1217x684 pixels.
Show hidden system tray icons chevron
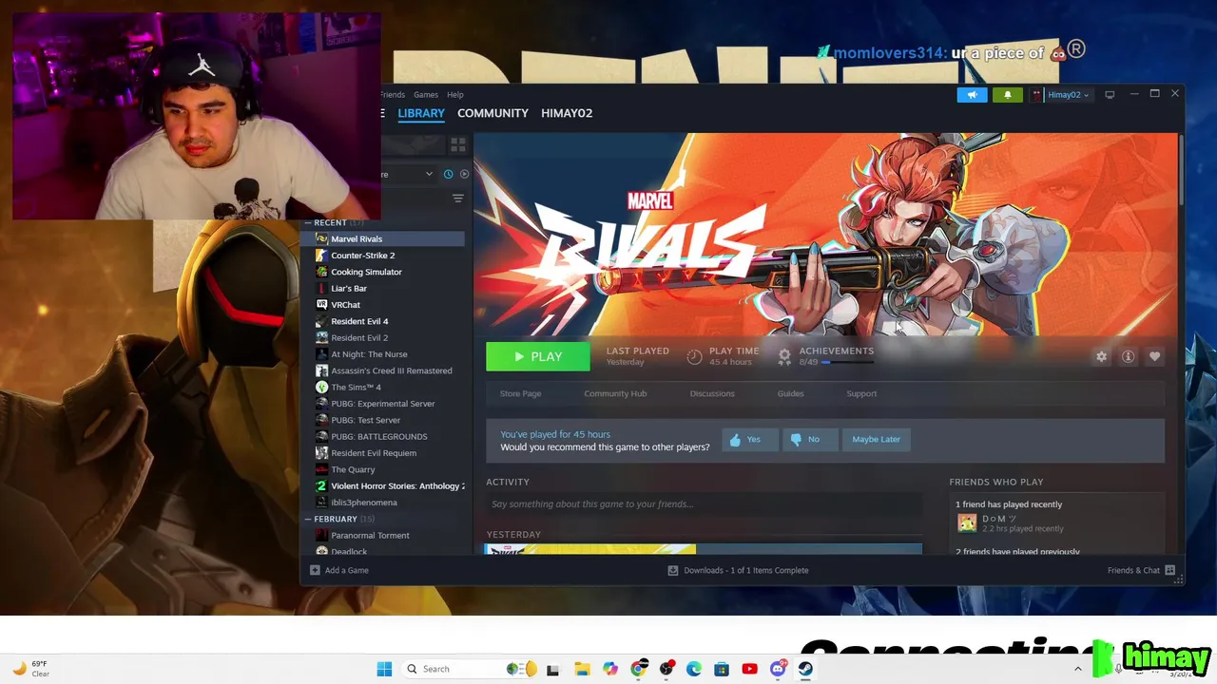click(1077, 669)
